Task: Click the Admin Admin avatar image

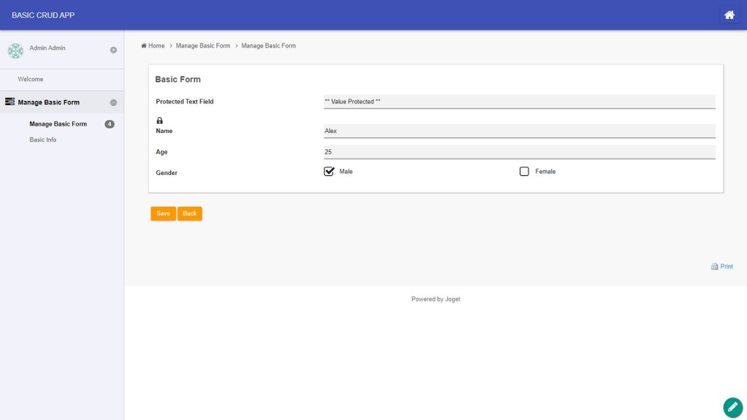Action: [16, 51]
